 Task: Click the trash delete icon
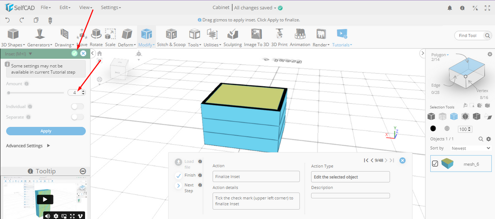(50, 20)
